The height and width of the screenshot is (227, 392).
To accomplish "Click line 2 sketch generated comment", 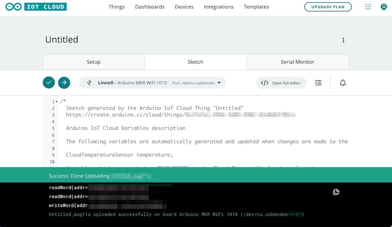I will click(x=155, y=108).
